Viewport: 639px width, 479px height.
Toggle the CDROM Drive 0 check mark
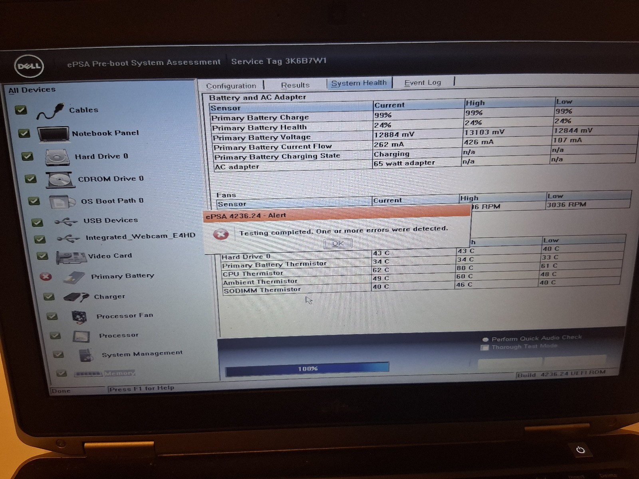tap(31, 179)
